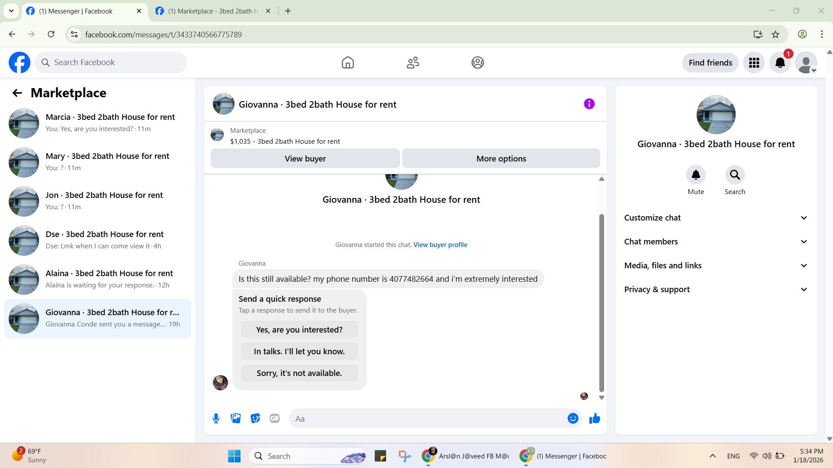This screenshot has width=833, height=468.
Task: Click the install app icon in address bar
Action: coord(758,34)
